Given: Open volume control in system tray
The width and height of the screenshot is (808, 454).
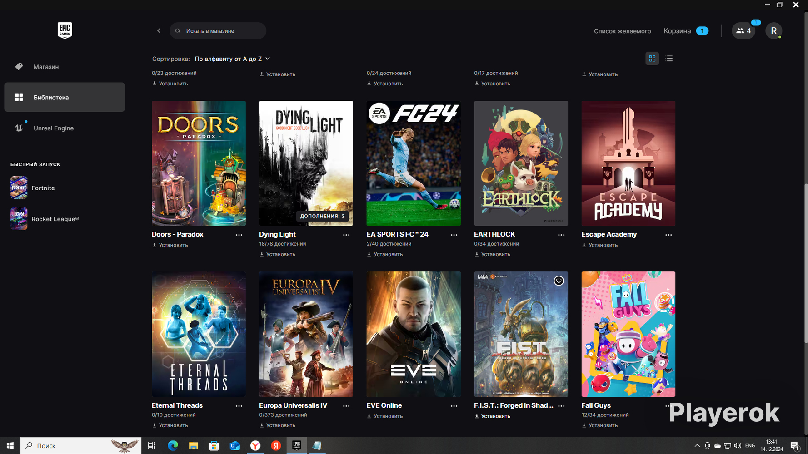Looking at the screenshot, I should coord(737,446).
